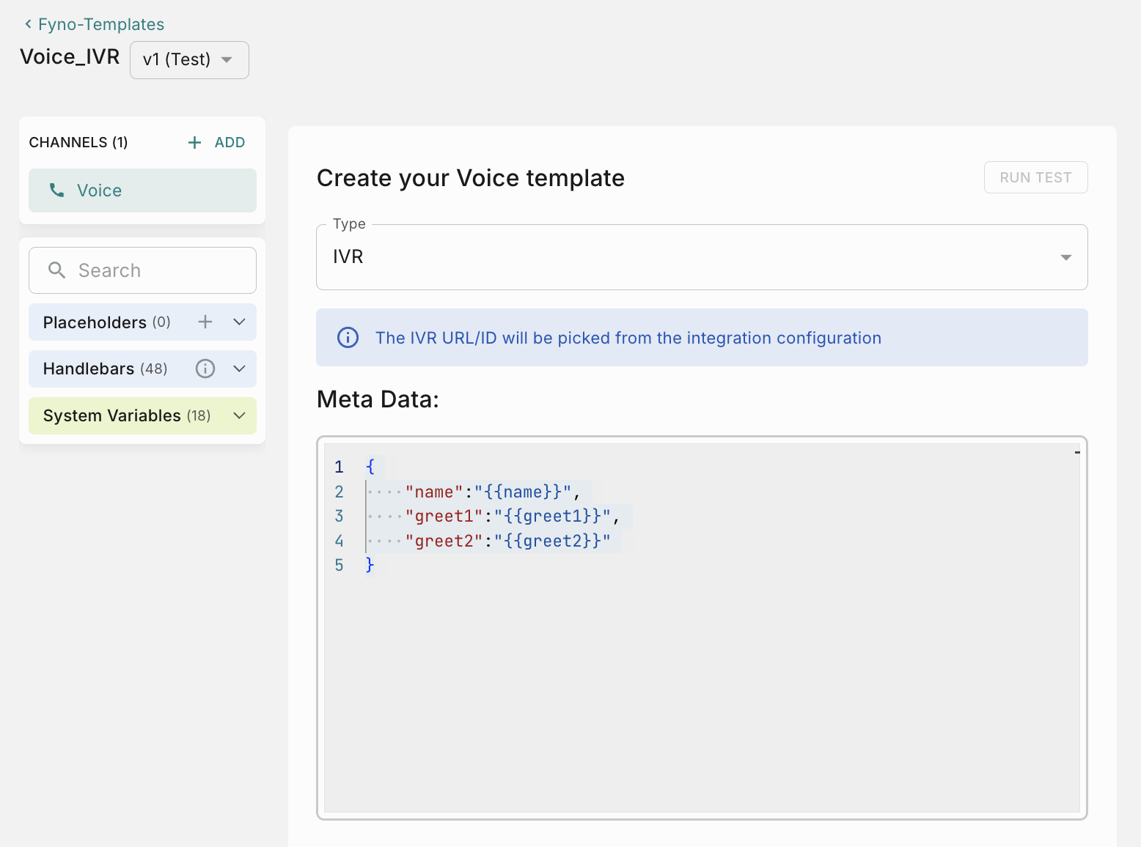Click the empty area of Meta Data editor
The height and width of the screenshot is (847, 1141).
click(701, 689)
